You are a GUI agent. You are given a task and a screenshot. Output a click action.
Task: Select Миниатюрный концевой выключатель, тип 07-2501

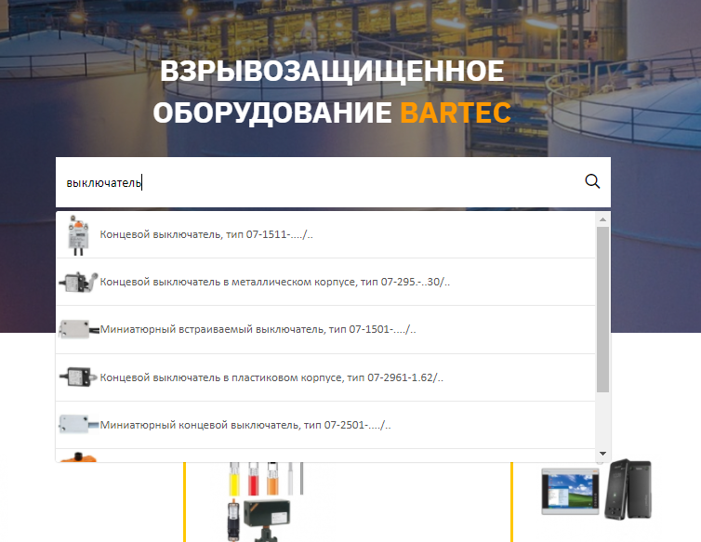click(325, 425)
